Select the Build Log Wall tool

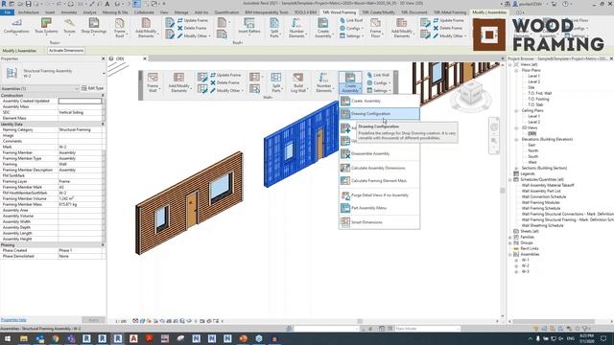click(x=298, y=82)
